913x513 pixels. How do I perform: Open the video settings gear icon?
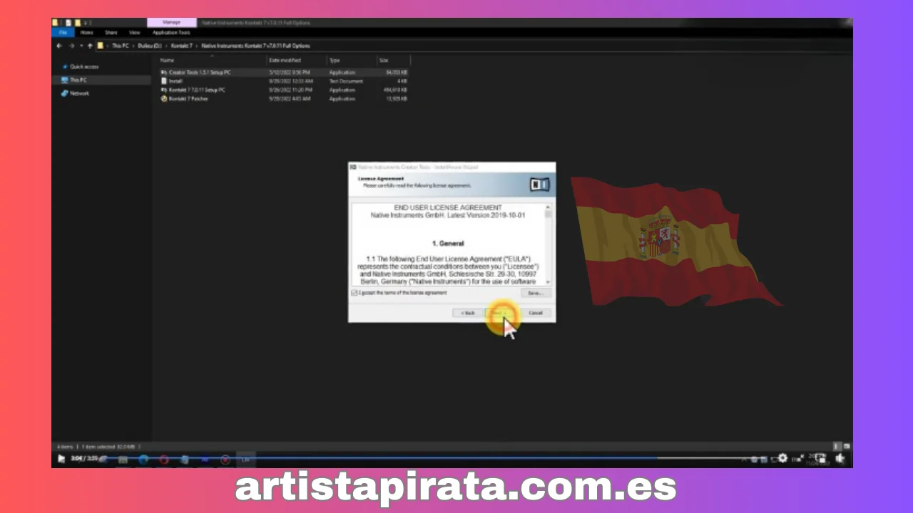coord(783,459)
